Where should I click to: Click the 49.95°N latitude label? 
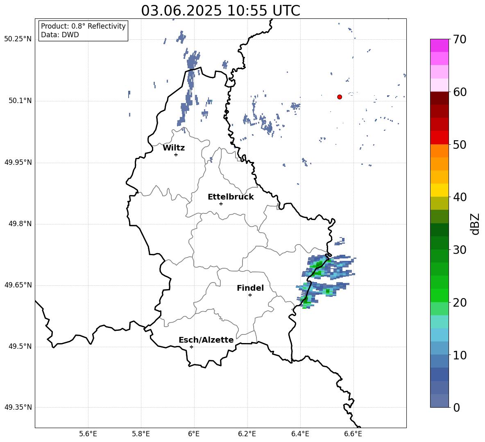coord(18,162)
